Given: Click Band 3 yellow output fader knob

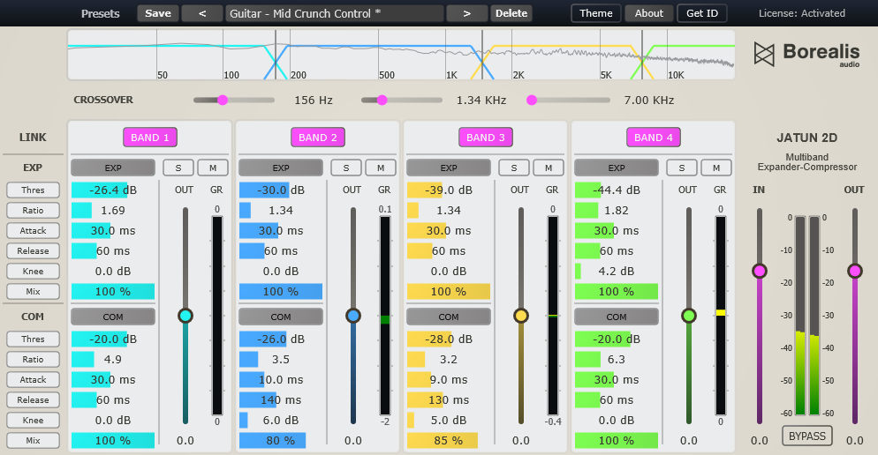Looking at the screenshot, I should [x=521, y=316].
